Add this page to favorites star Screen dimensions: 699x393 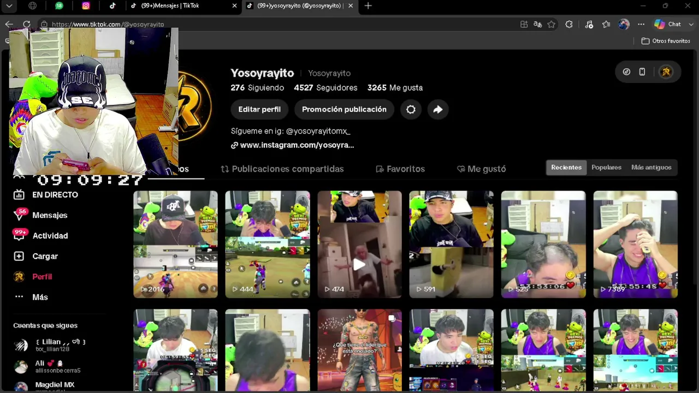point(552,24)
